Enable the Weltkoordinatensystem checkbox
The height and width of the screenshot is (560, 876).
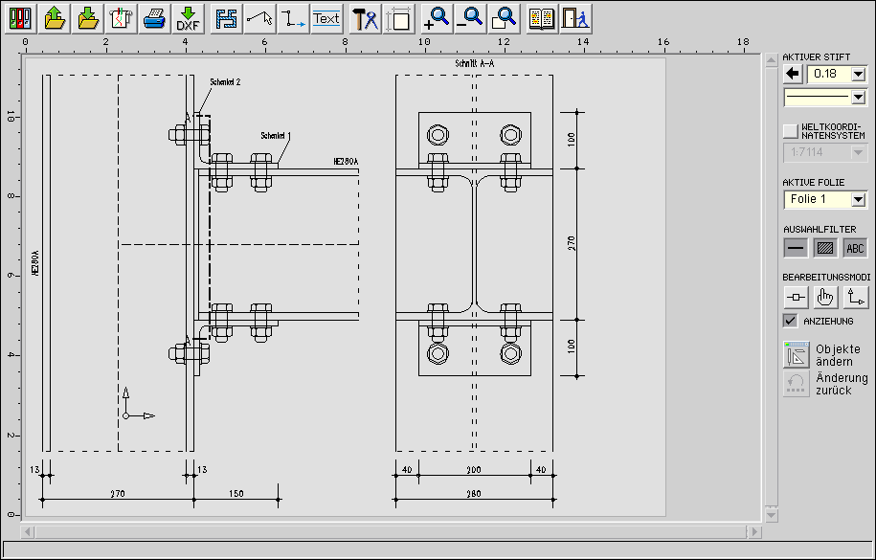790,130
